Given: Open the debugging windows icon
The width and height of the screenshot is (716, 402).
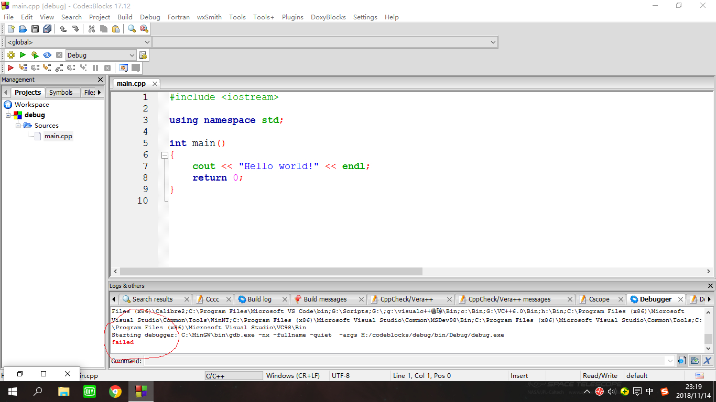Looking at the screenshot, I should [124, 68].
